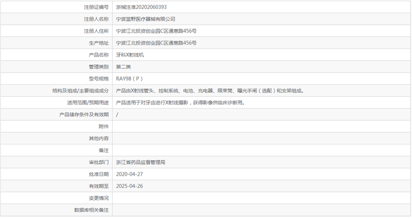
Task: Click the 生产地址 label
Action: (99, 43)
